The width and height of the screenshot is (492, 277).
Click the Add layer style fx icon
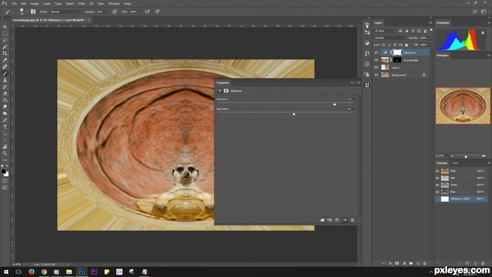tap(390, 264)
